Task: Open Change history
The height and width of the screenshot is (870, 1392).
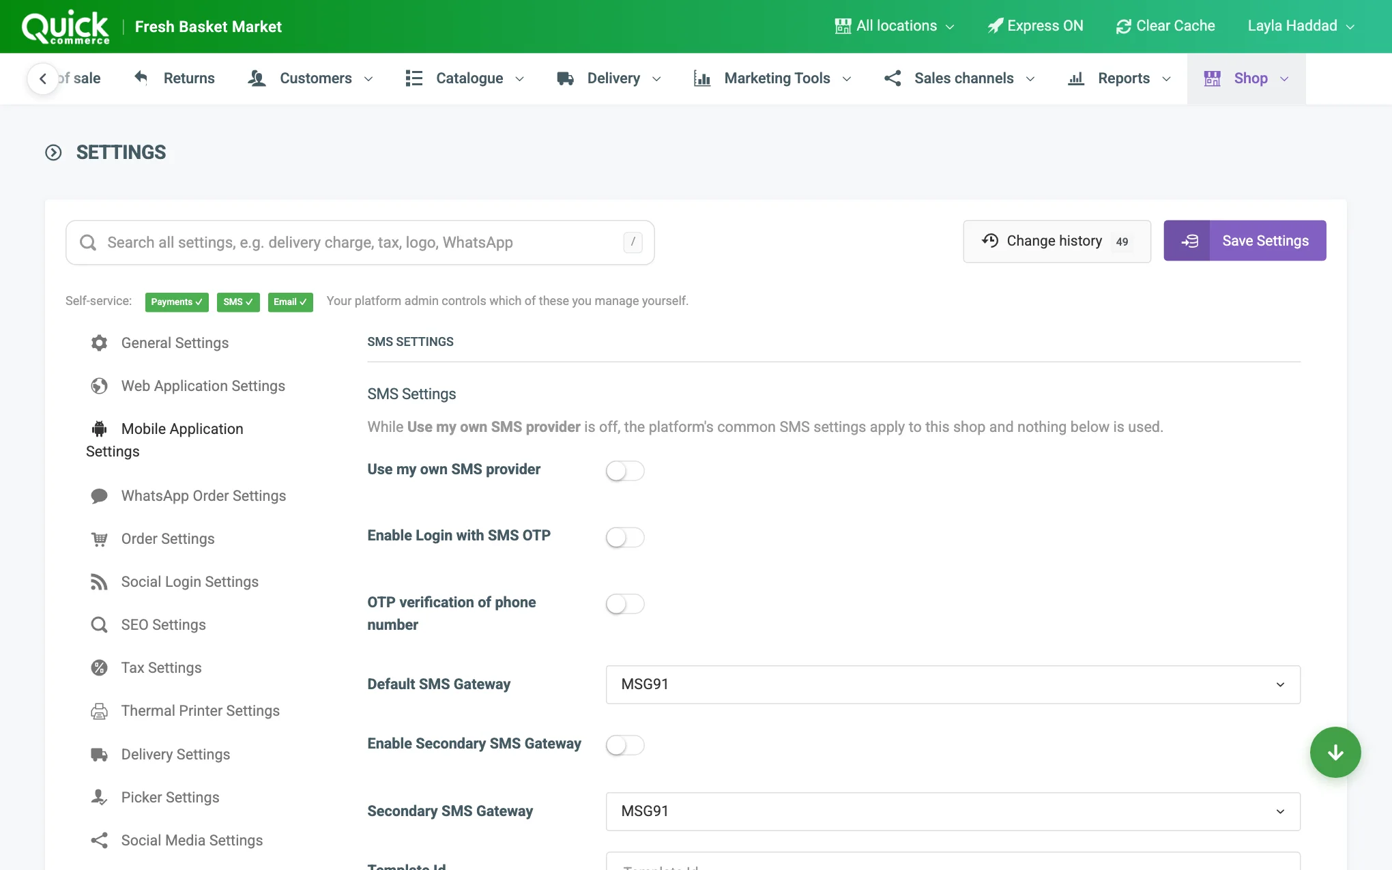Action: pyautogui.click(x=1057, y=241)
